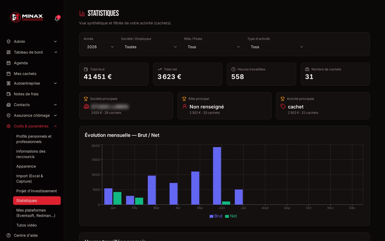The width and height of the screenshot is (385, 241).
Task: Click the Rôle principal trophy icon
Action: (184, 99)
